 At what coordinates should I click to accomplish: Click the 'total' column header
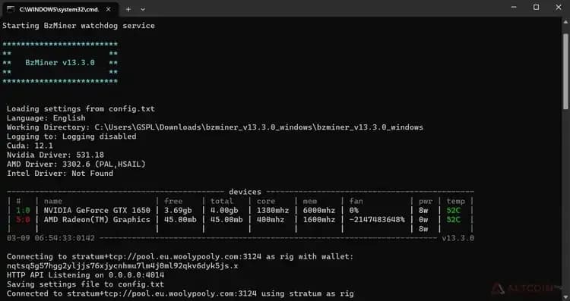point(222,201)
